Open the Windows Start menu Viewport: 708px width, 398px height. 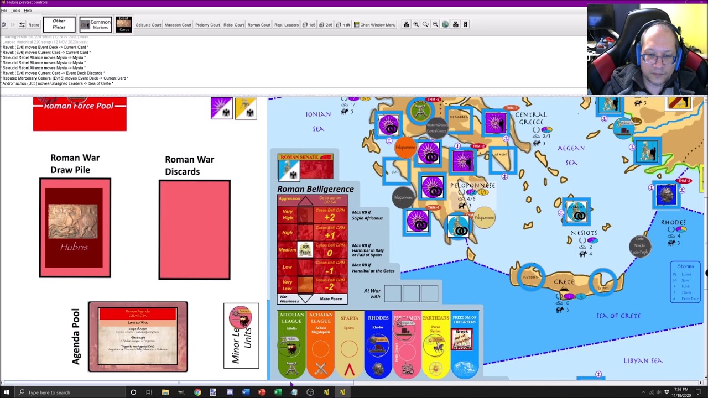point(7,392)
